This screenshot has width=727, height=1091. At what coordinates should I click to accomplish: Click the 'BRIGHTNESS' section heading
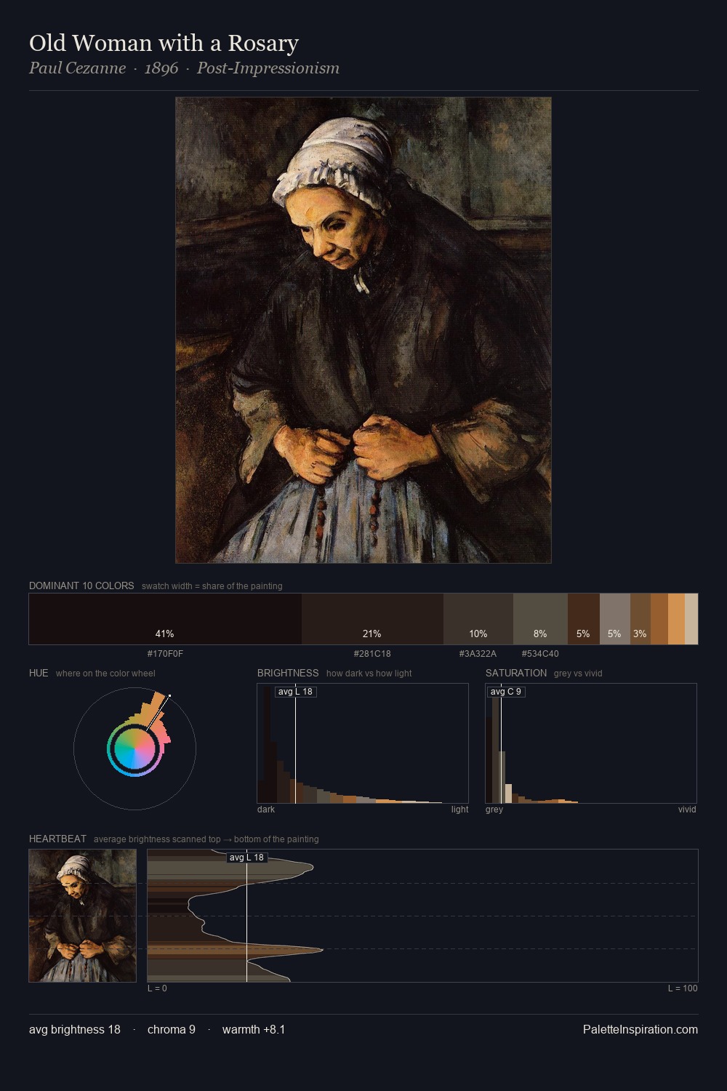(x=288, y=673)
